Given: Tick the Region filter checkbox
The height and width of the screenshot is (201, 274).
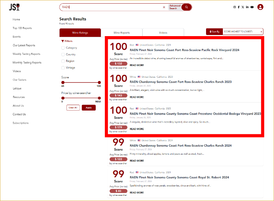Looking at the screenshot, I should point(63,61).
